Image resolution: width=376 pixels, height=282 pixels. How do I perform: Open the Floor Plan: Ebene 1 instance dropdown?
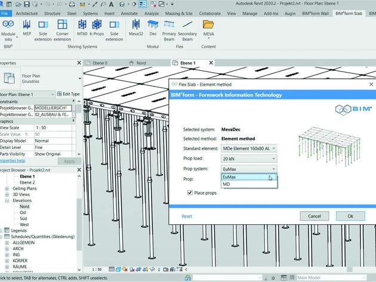(x=27, y=94)
